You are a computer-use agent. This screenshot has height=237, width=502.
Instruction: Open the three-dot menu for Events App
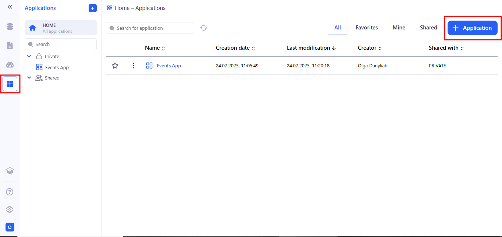(133, 66)
